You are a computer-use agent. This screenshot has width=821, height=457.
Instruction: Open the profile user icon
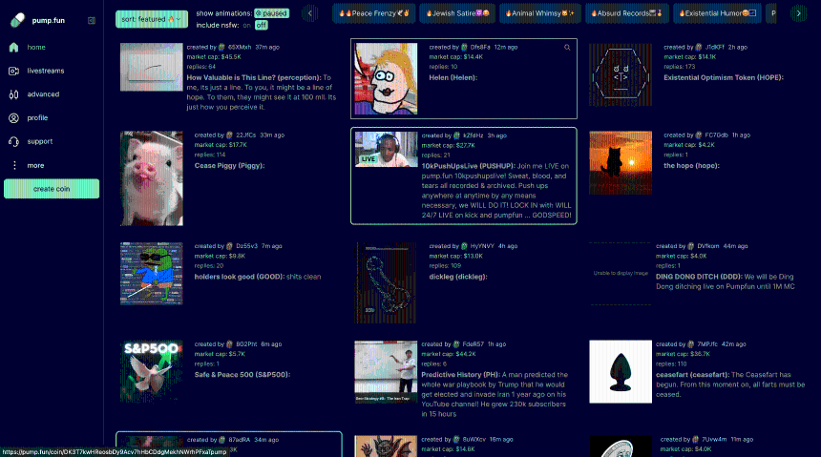click(13, 117)
